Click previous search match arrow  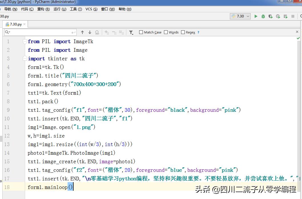coord(82,32)
